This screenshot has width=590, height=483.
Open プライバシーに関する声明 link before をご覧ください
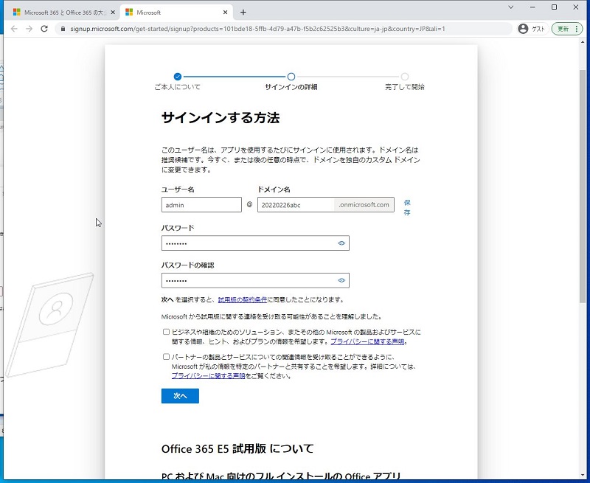click(209, 376)
